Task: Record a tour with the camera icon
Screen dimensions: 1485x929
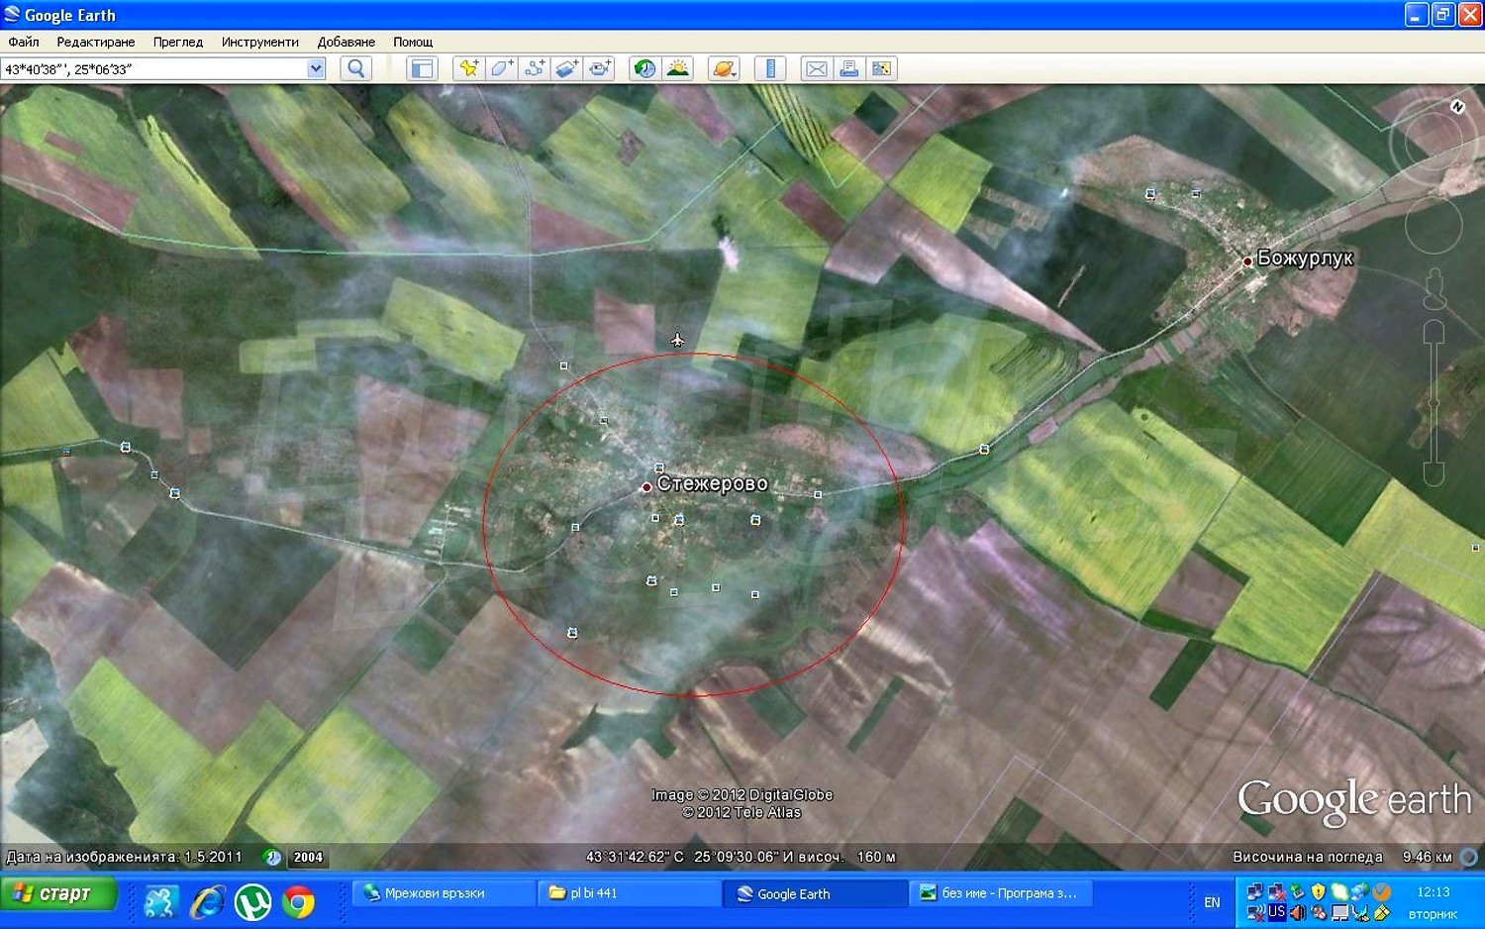Action: coord(600,68)
